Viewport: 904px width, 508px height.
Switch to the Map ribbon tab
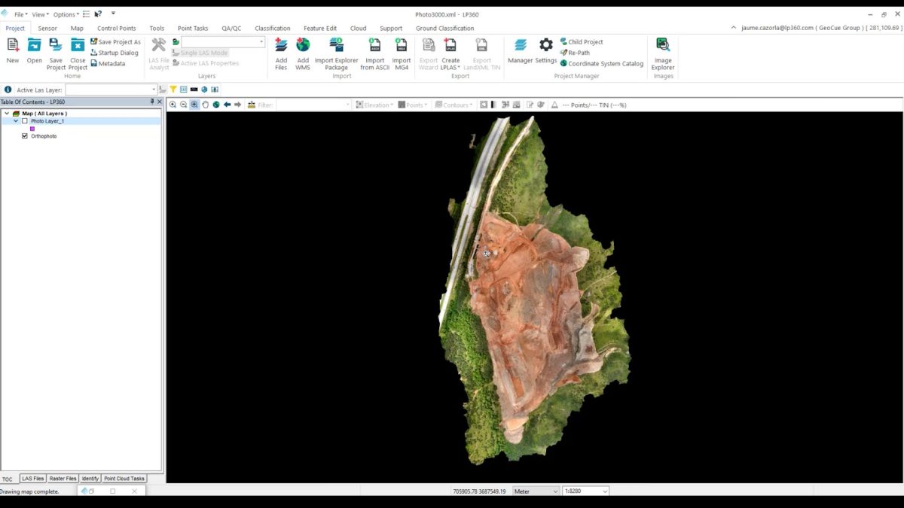point(77,29)
